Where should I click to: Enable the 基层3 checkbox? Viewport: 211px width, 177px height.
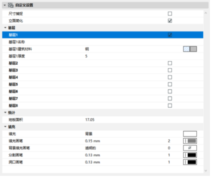[x=170, y=70]
